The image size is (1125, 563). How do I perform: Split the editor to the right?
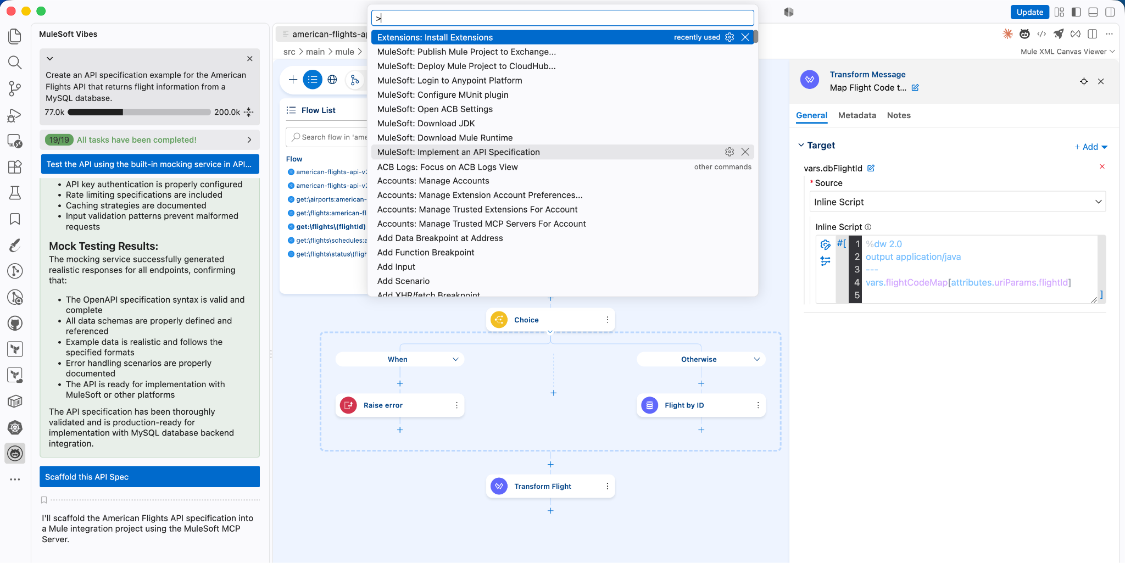[1093, 34]
